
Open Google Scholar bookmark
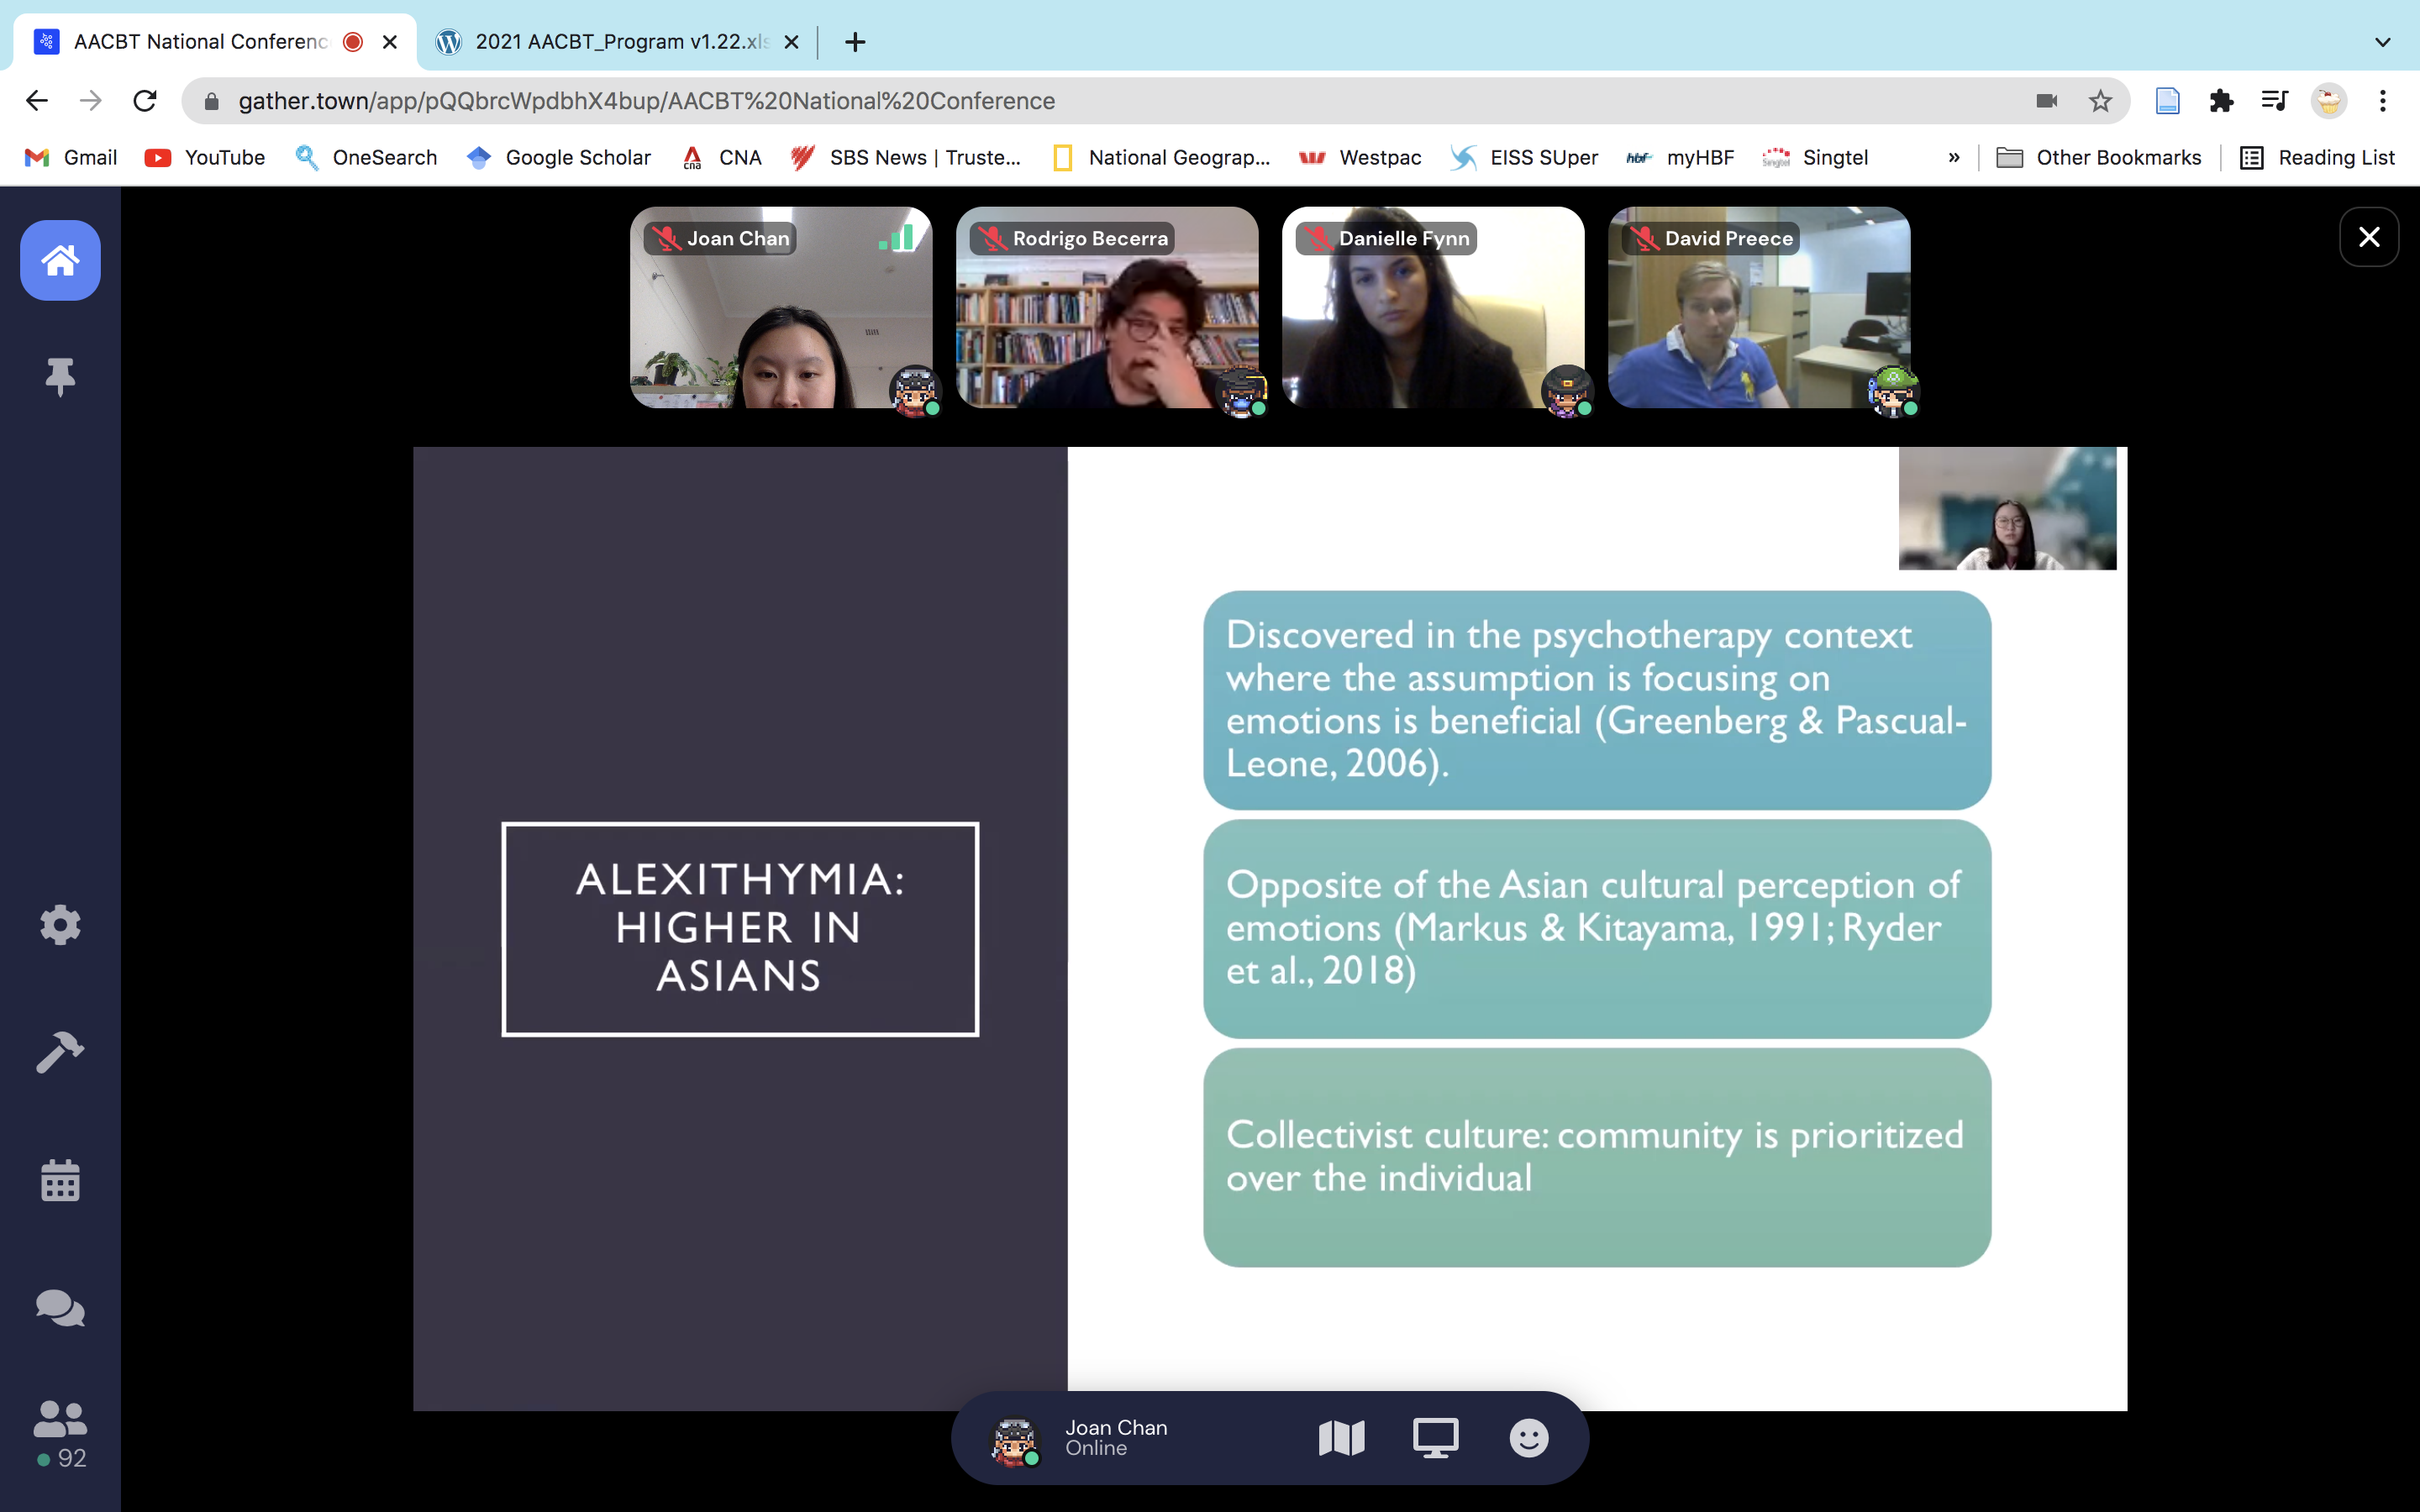pyautogui.click(x=559, y=157)
